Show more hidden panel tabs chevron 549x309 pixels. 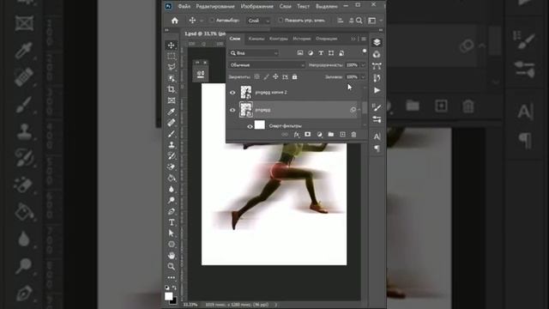[x=353, y=39]
